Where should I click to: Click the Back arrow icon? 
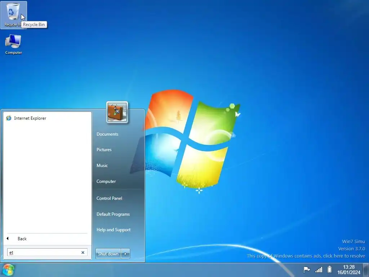(x=8, y=239)
